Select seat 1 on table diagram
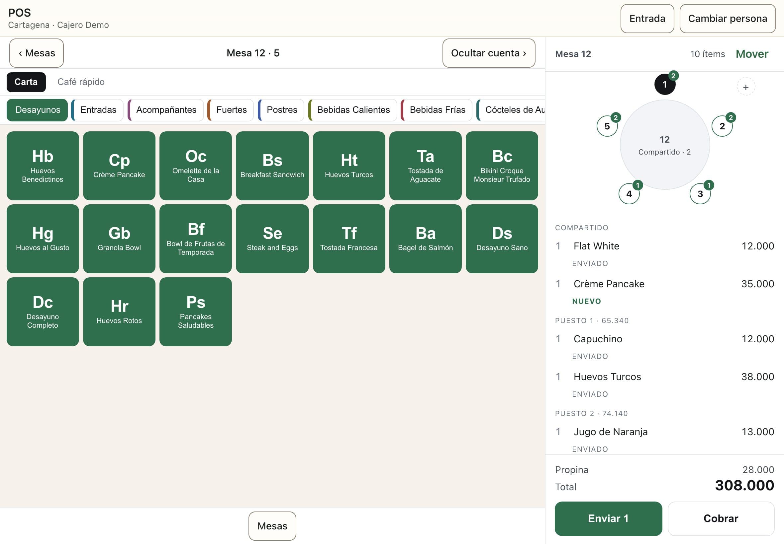The image size is (784, 544). coord(664,84)
